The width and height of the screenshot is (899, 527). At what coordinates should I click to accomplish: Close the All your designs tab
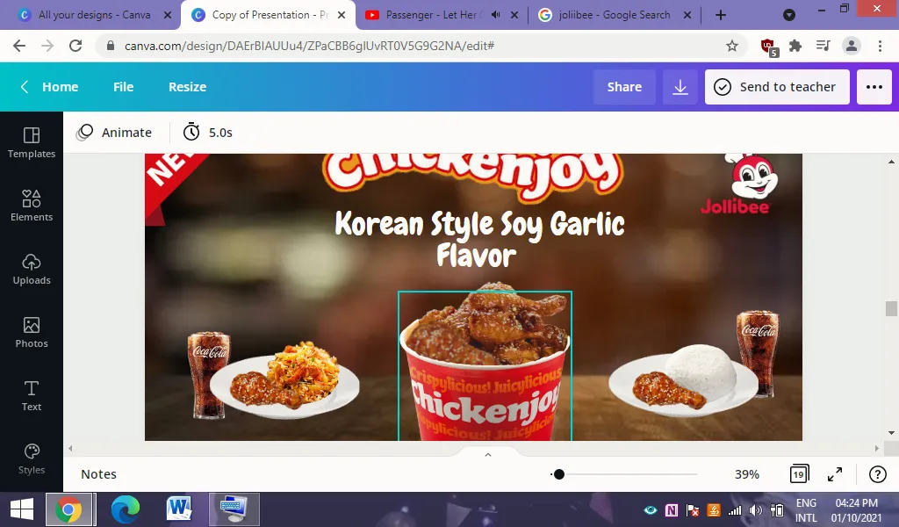pos(168,15)
